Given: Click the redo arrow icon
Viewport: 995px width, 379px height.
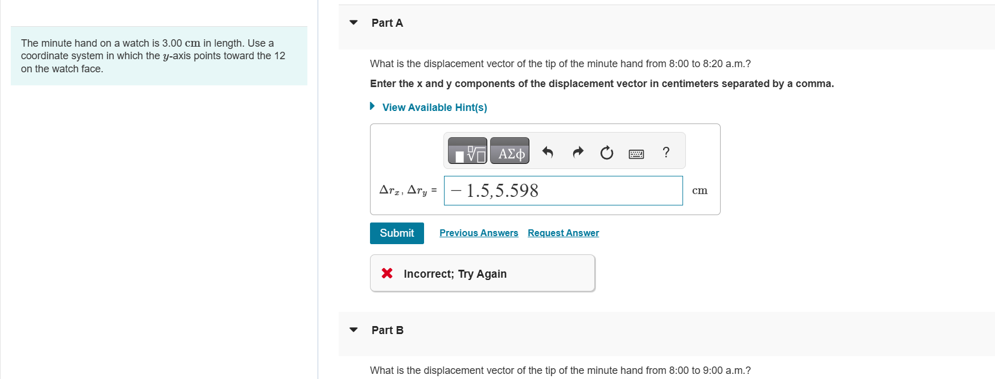Looking at the screenshot, I should coord(578,152).
